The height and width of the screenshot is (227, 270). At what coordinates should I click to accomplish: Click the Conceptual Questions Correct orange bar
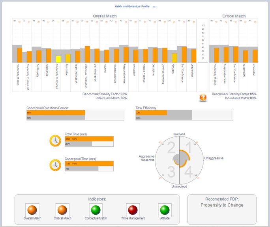56,113
